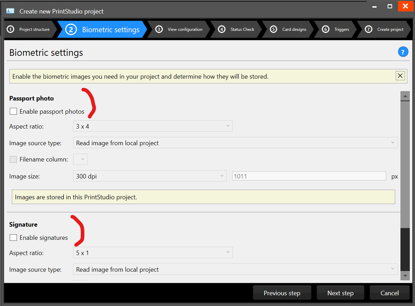The image size is (415, 306).
Task: Click the Biometric settings step two icon
Action: 71,29
